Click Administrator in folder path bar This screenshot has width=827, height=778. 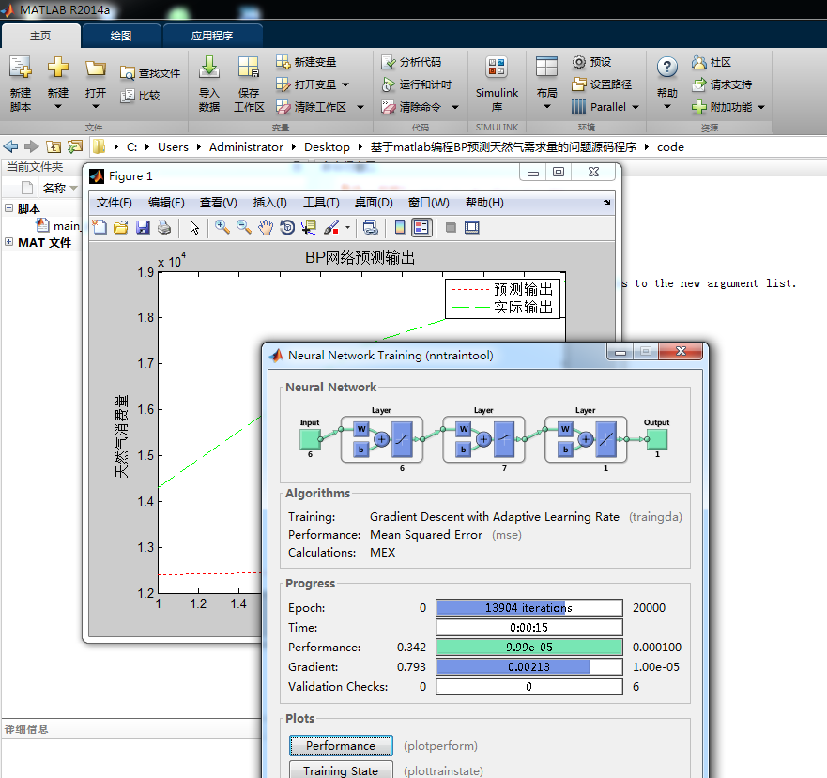246,147
